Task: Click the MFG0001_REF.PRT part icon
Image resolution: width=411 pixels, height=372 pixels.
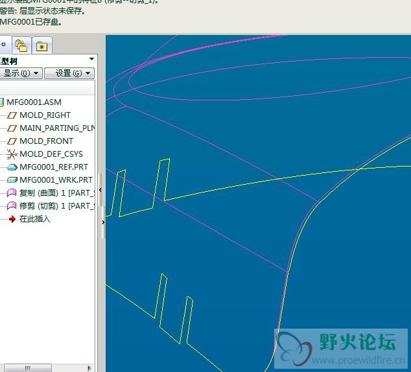Action: 12,167
